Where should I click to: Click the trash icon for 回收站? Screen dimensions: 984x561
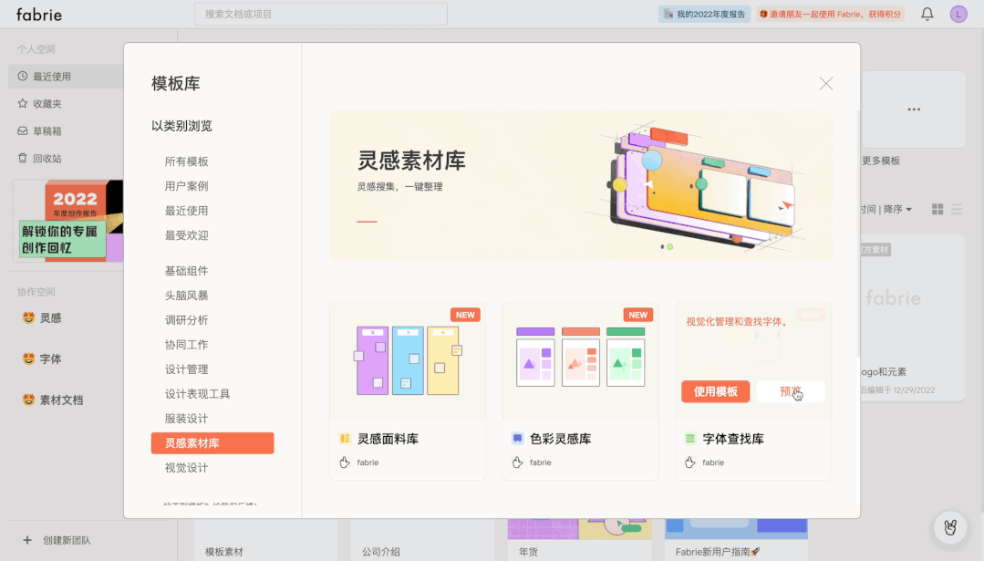coord(23,158)
